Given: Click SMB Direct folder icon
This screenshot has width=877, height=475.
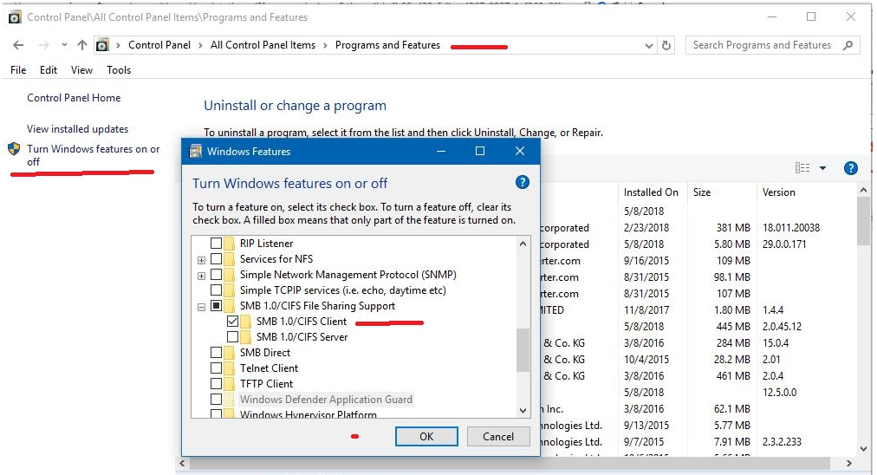Looking at the screenshot, I should [x=230, y=353].
